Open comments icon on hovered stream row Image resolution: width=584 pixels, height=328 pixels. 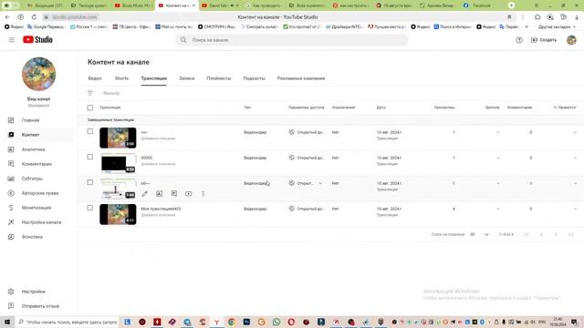click(x=174, y=194)
